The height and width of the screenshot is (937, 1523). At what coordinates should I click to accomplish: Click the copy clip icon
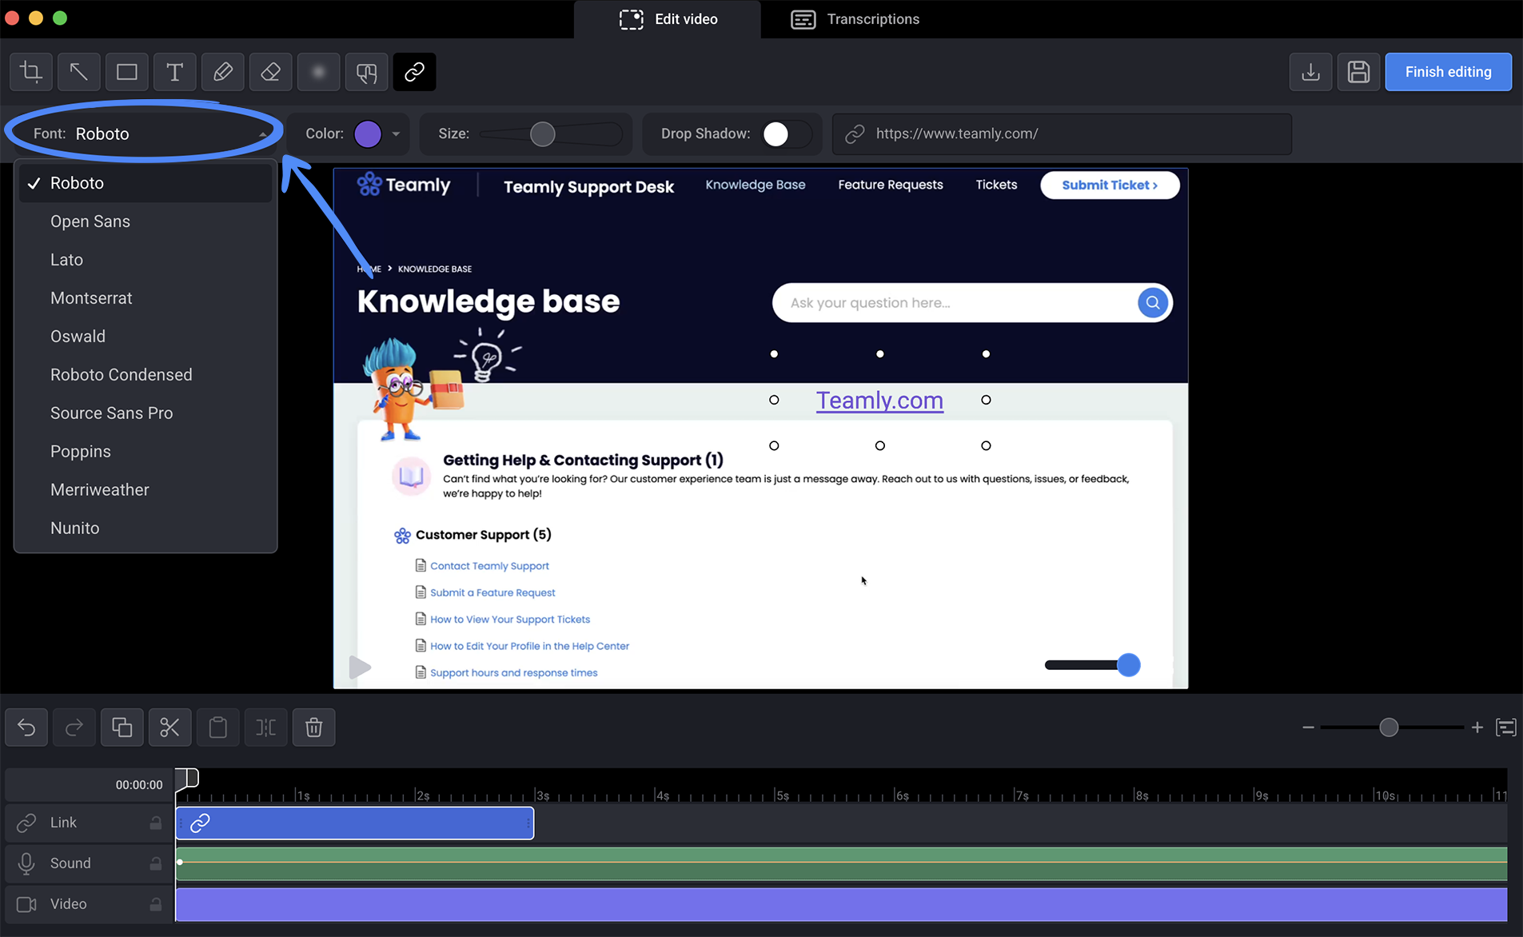click(x=122, y=728)
